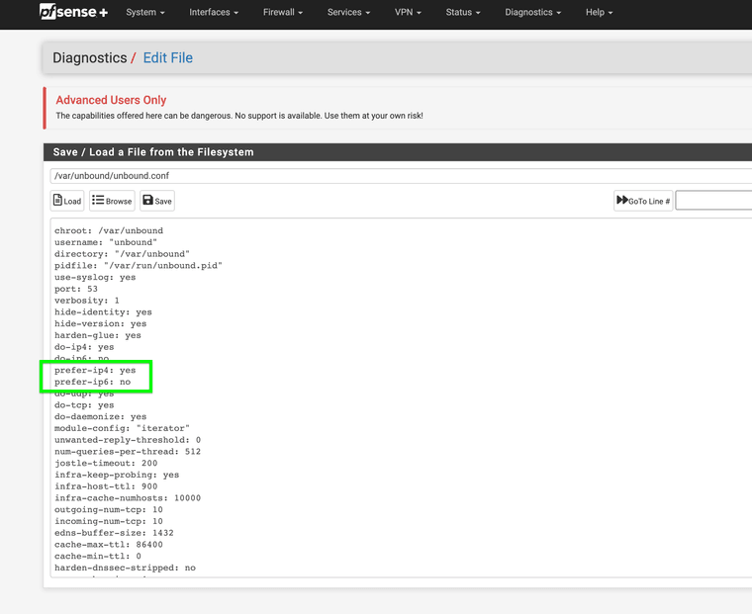Click the 'module-config: "iterator"' line
The image size is (752, 614).
[123, 428]
